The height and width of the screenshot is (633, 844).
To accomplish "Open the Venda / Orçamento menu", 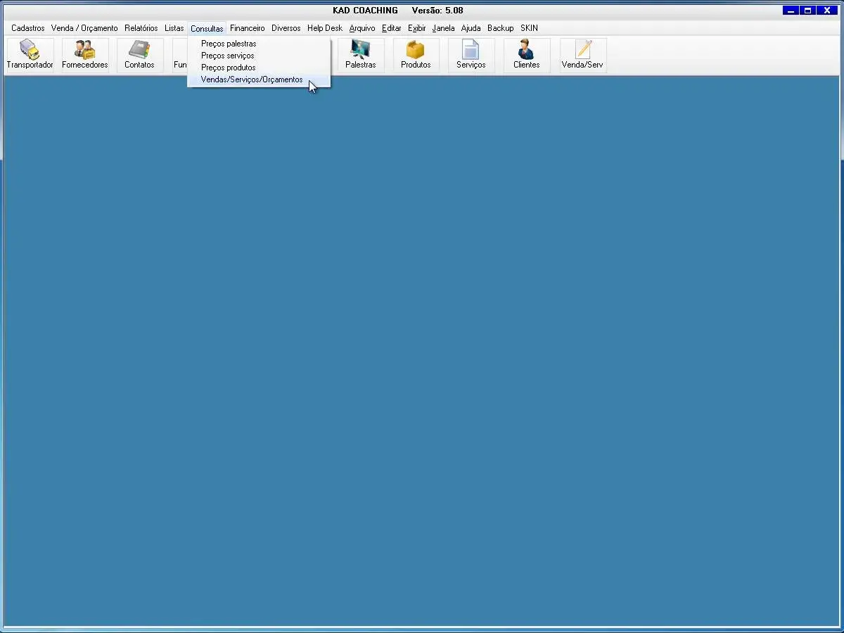I will click(84, 28).
